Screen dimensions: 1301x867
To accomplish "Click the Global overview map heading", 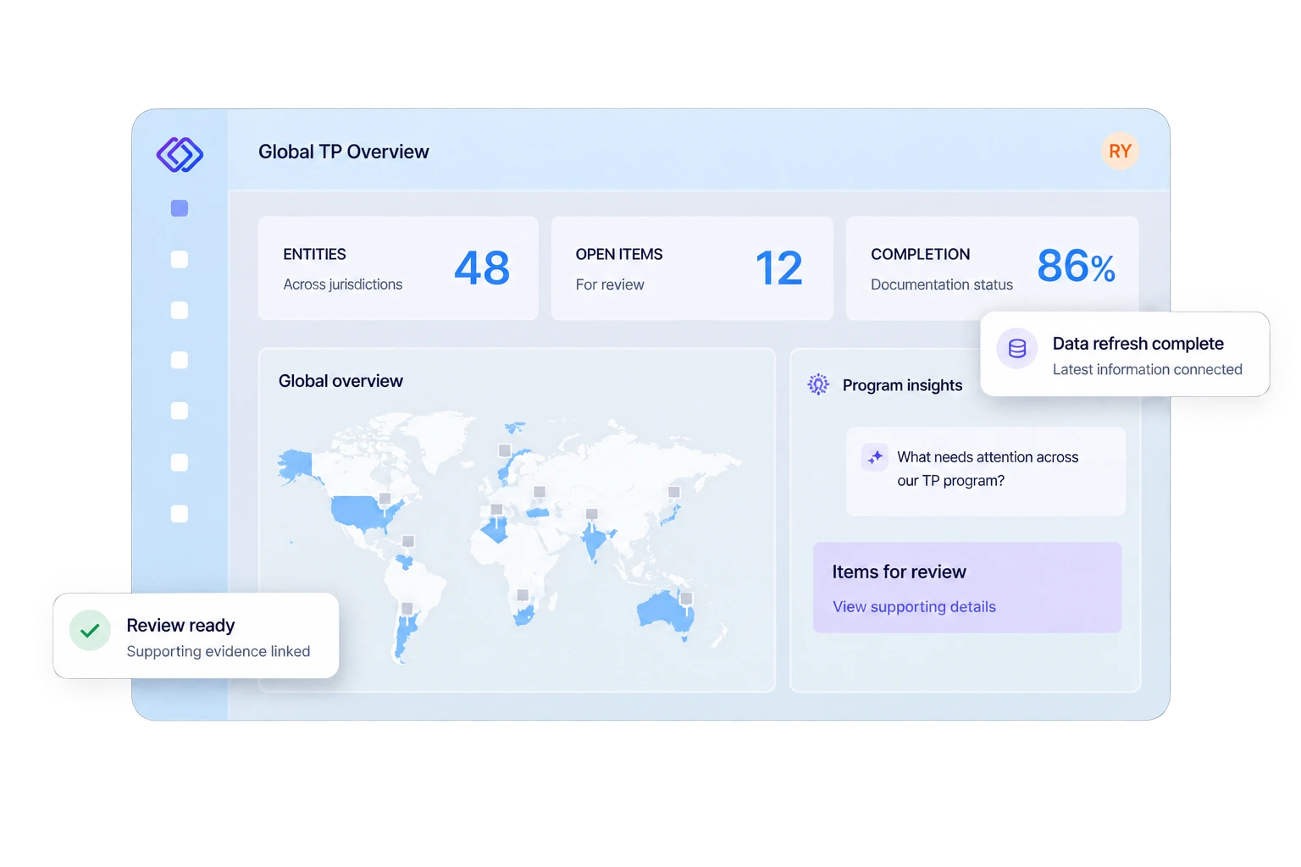I will click(x=340, y=381).
